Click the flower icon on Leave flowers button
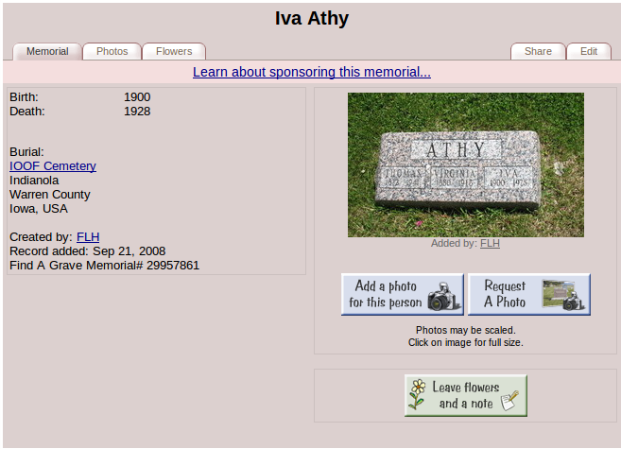The width and height of the screenshot is (621, 449). coord(417,395)
